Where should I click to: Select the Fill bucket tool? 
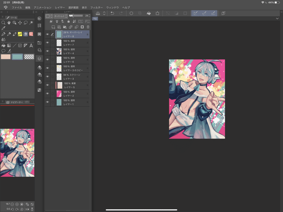pyautogui.click(x=3, y=46)
